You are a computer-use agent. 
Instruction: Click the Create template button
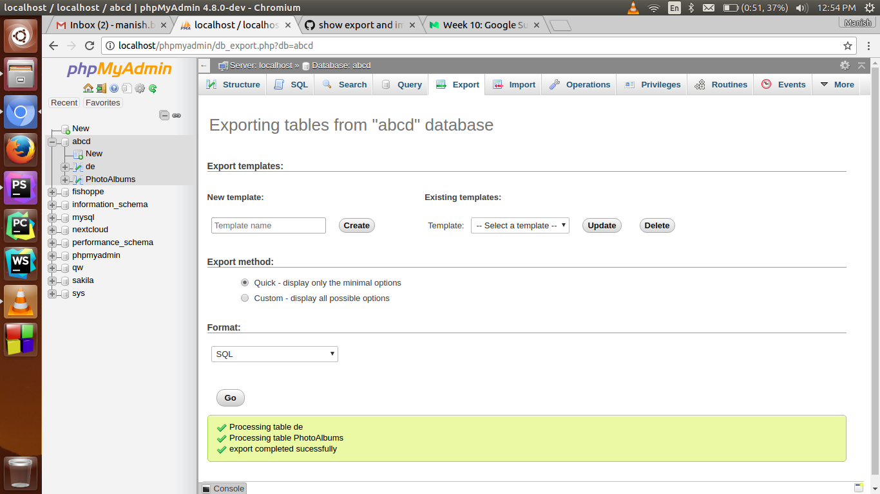click(x=357, y=226)
